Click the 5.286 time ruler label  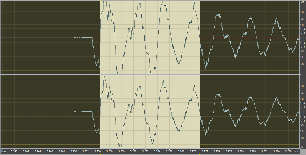(x=288, y=151)
